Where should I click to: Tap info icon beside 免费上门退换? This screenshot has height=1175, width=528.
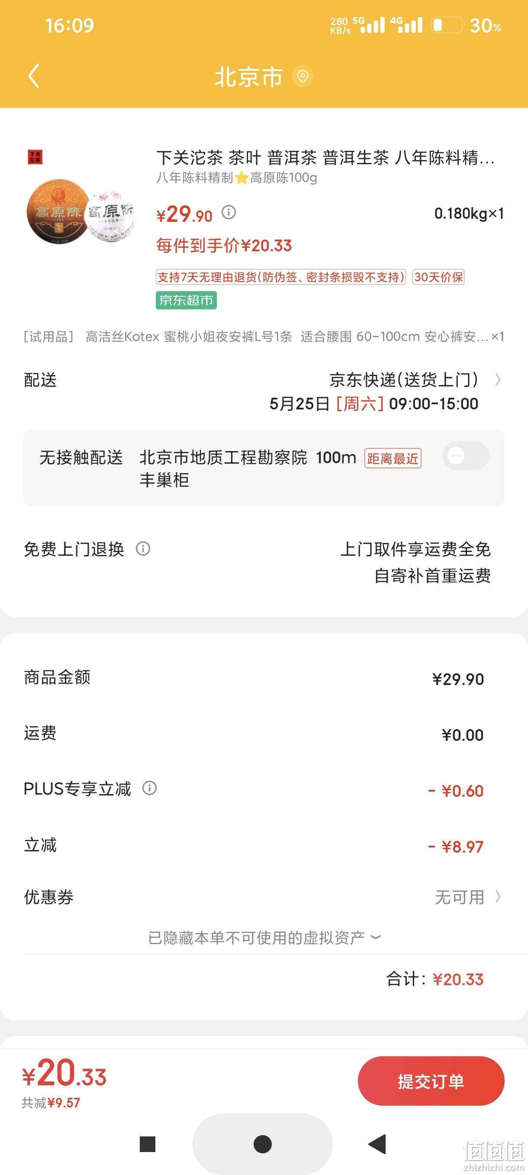pyautogui.click(x=143, y=548)
